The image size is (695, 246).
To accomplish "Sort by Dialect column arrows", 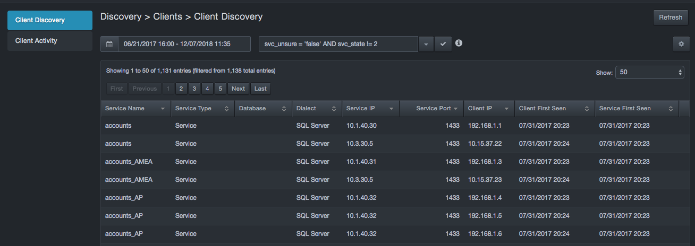I will point(334,109).
